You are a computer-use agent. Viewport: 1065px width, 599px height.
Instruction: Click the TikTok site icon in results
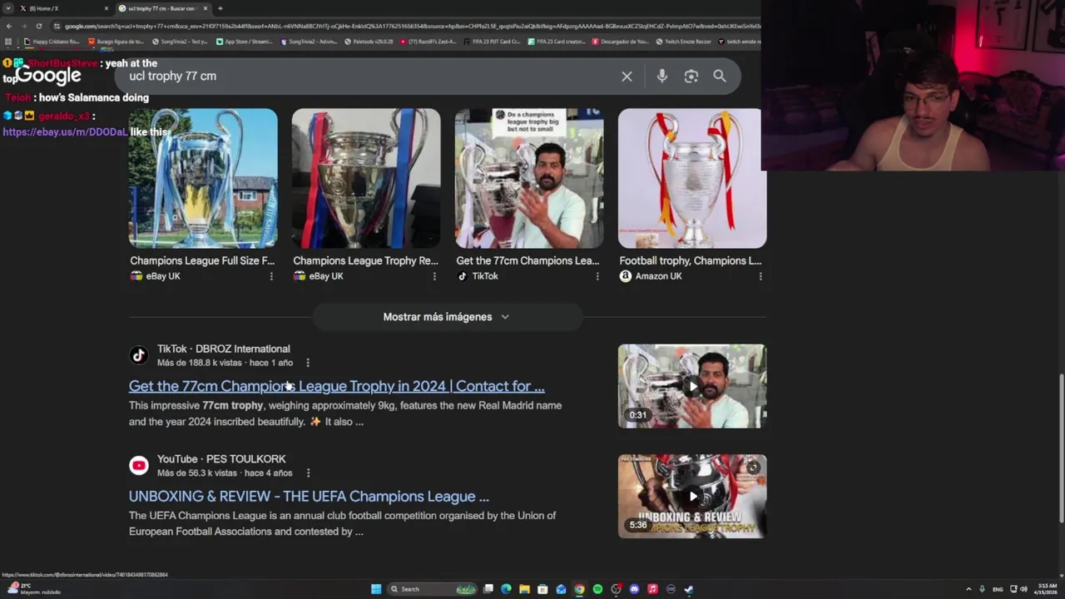click(x=139, y=355)
